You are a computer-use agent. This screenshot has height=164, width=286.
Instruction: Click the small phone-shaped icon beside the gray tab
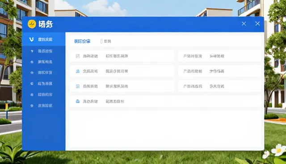101,41
